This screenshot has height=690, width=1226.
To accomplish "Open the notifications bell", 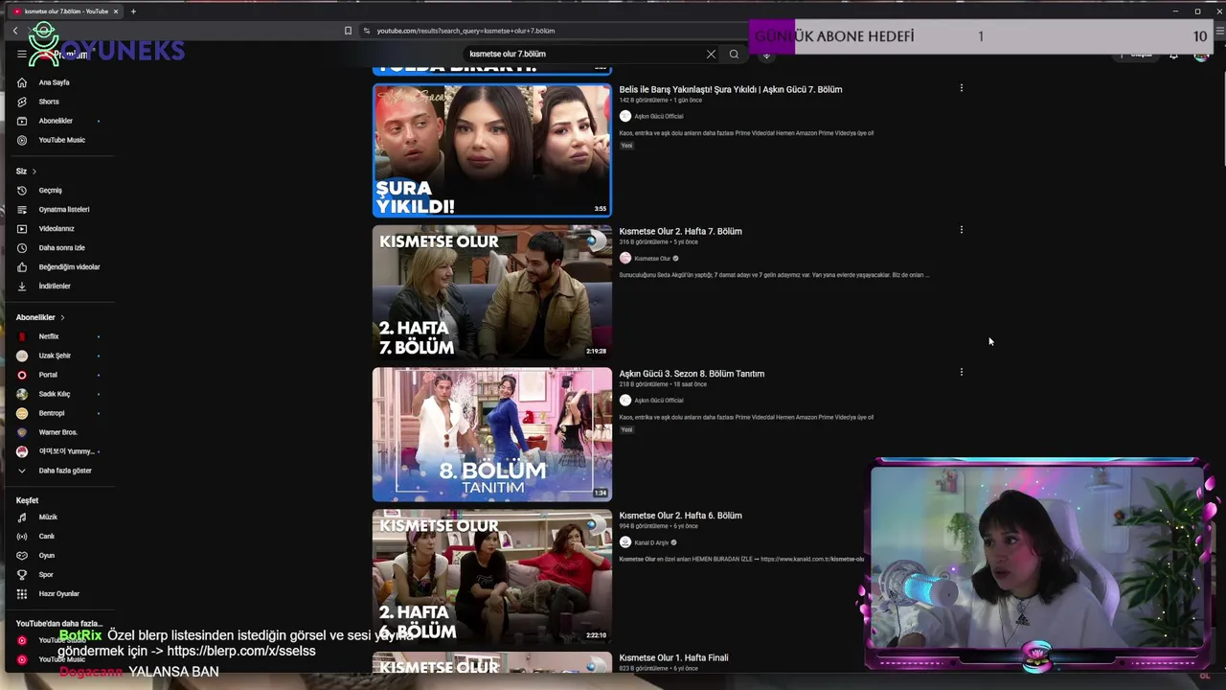I will (1173, 55).
